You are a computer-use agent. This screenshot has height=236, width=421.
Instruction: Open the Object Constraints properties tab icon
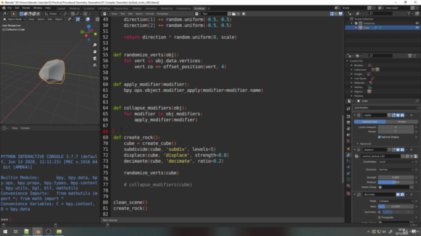(x=349, y=173)
